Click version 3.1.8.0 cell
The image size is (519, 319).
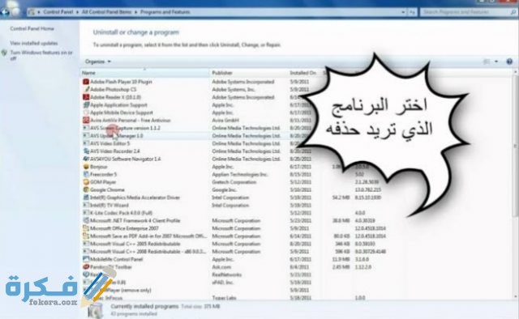point(362,259)
